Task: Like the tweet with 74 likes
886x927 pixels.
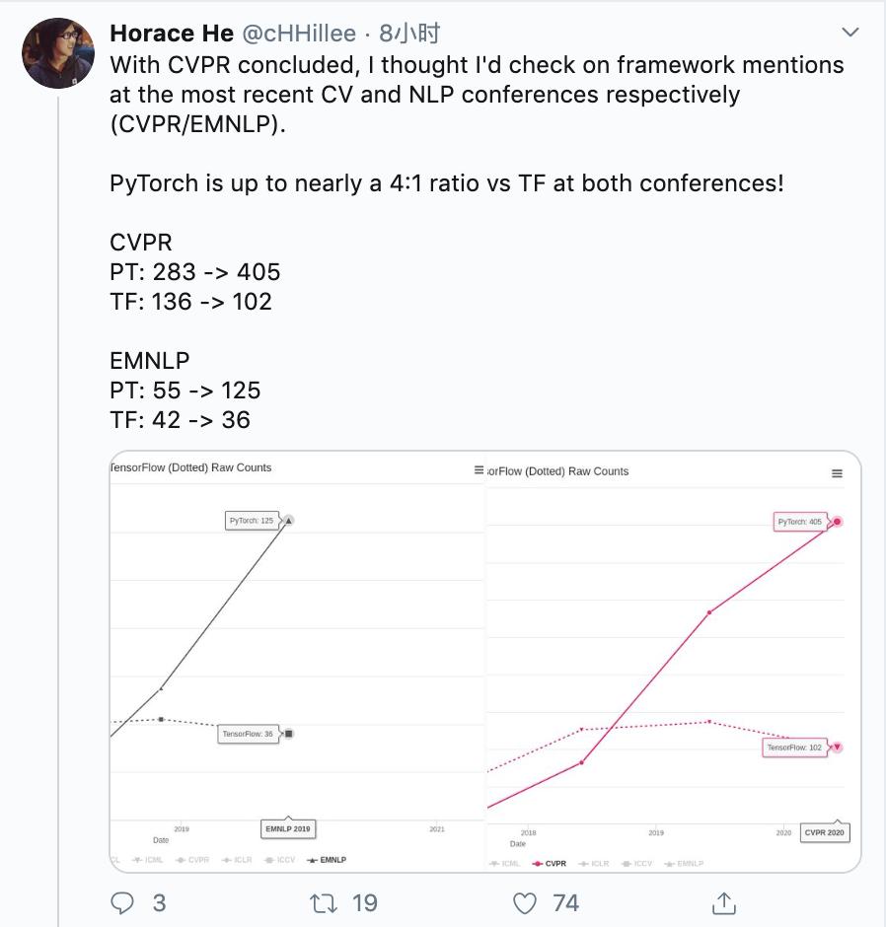Action: 527,902
